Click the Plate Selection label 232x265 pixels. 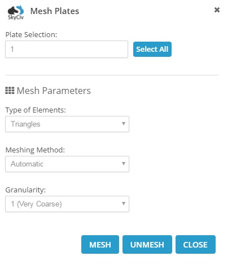tap(31, 35)
